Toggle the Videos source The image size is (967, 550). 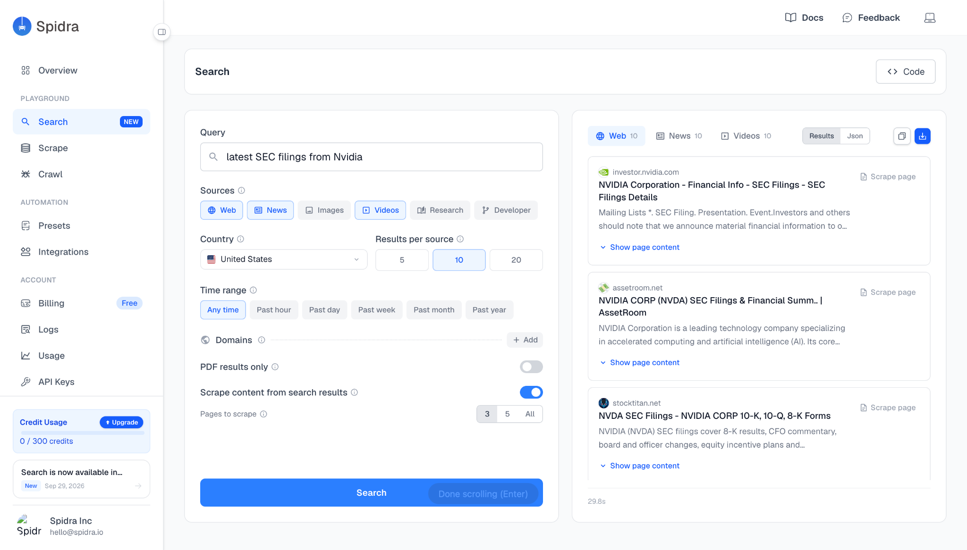click(x=380, y=210)
